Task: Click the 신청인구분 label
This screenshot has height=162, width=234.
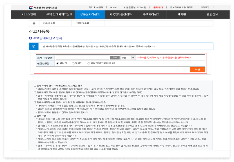Action: (43, 63)
